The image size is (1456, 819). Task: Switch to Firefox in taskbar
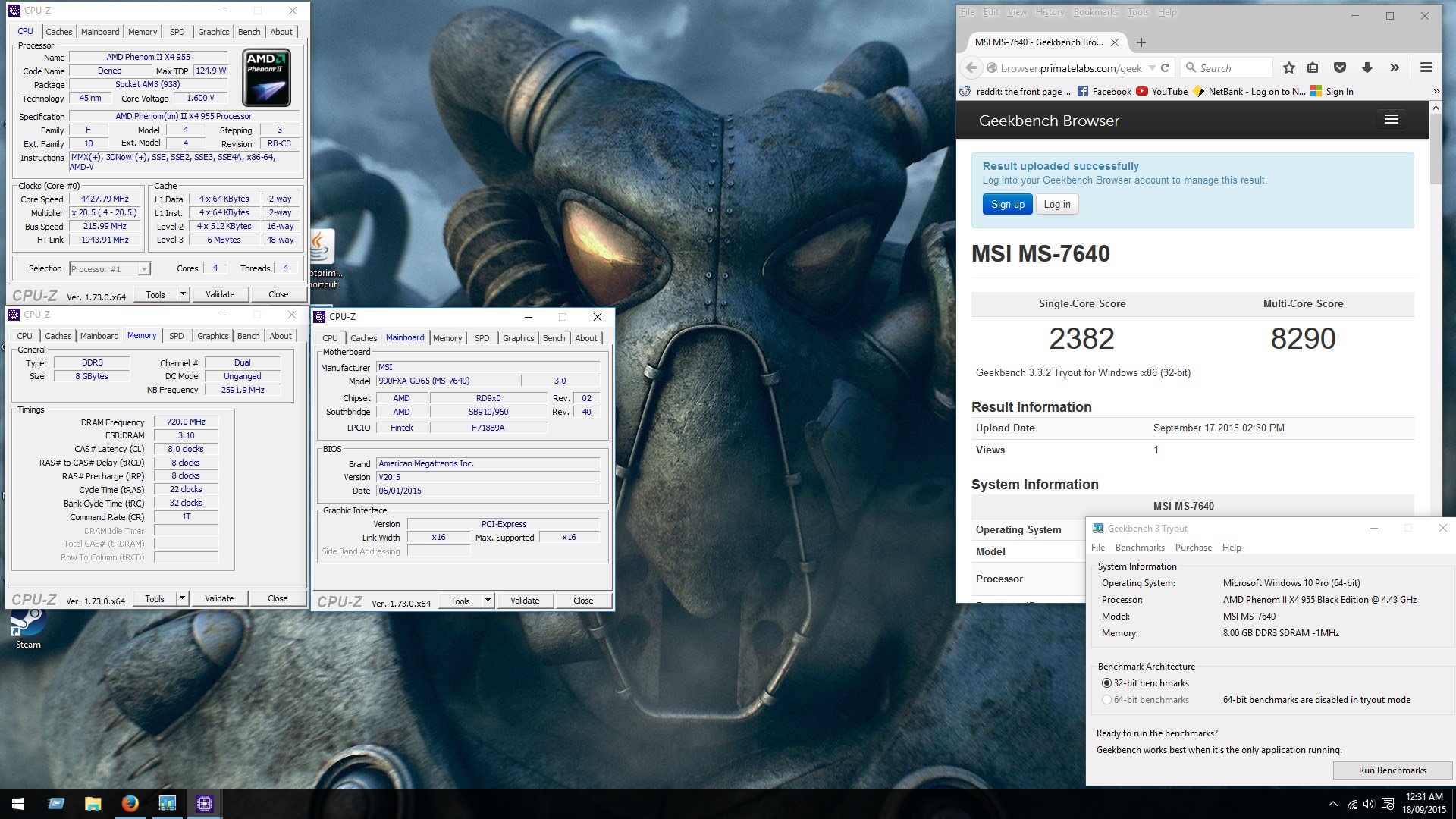point(130,804)
